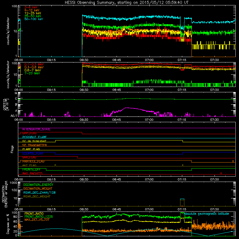Viewport: 239px width, 239px height.
Task: Select the 12-25 keV legend label
Action: 33,13
